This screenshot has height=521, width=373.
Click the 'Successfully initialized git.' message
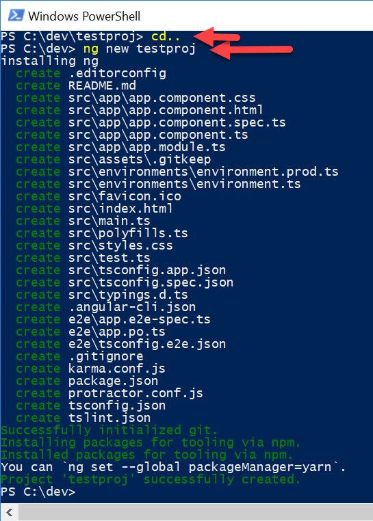(109, 430)
